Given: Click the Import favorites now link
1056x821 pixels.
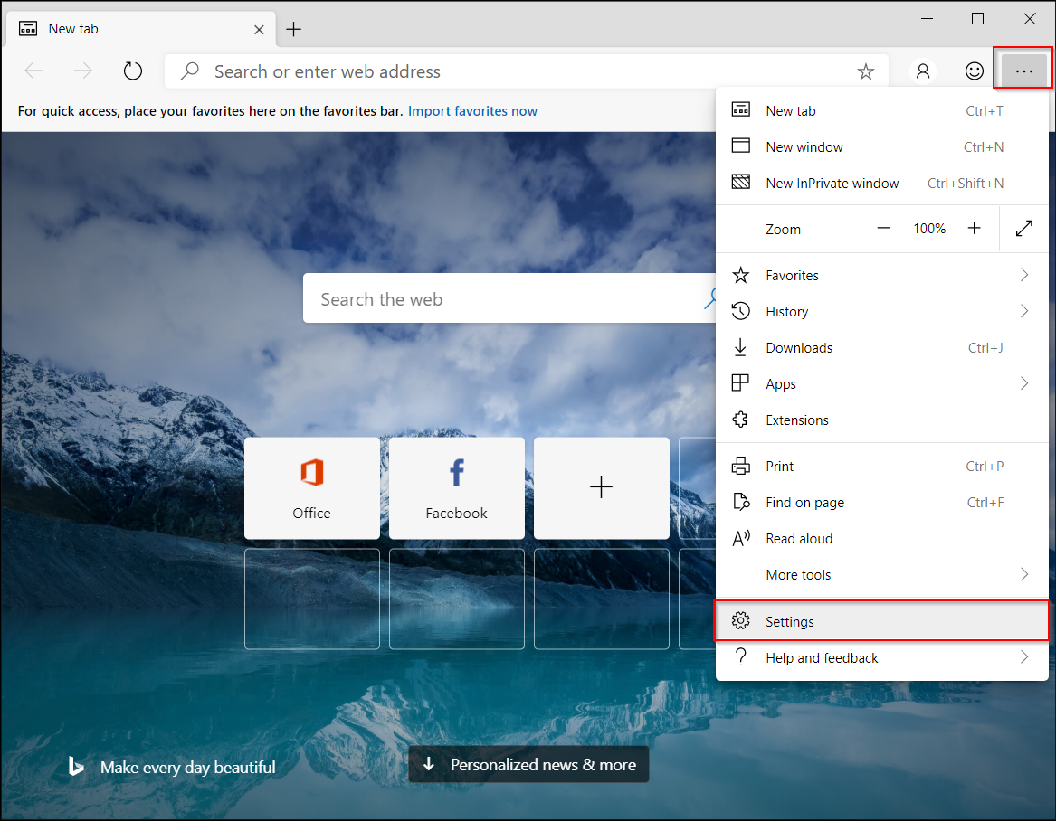Looking at the screenshot, I should pos(472,111).
